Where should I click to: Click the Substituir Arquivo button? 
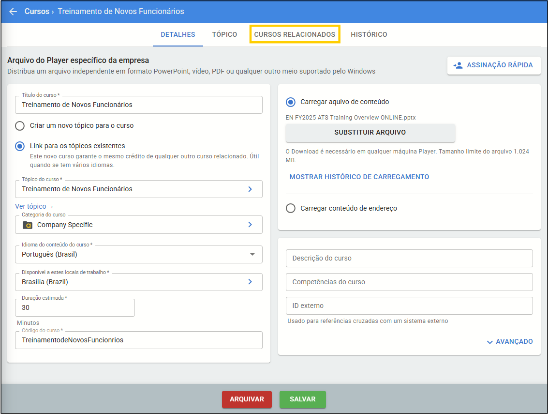click(370, 132)
